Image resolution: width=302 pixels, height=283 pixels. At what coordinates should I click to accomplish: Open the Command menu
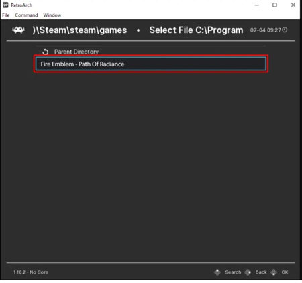coord(26,15)
